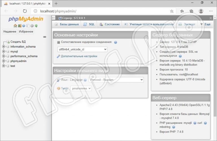217x141 pixels.
Task: Click help icon after SSL не используется
Action: (x=180, y=56)
